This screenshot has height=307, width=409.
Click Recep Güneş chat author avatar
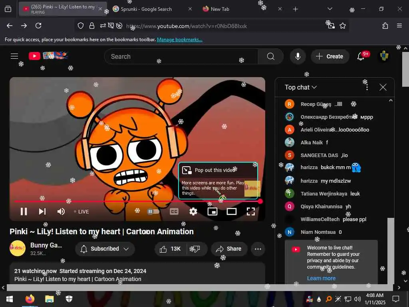pyautogui.click(x=289, y=104)
